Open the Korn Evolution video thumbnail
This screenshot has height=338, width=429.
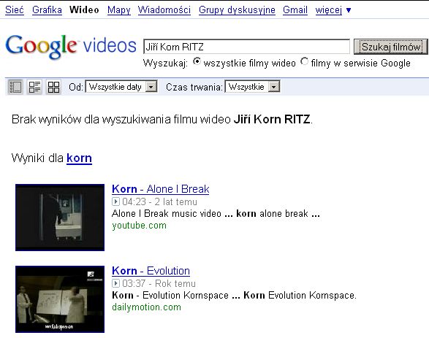point(60,299)
